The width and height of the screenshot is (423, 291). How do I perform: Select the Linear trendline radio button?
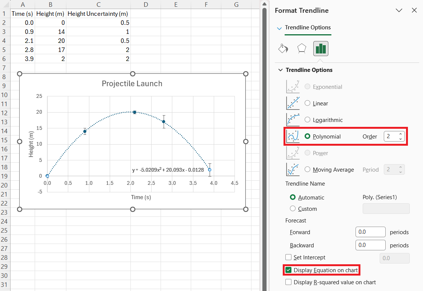click(307, 103)
